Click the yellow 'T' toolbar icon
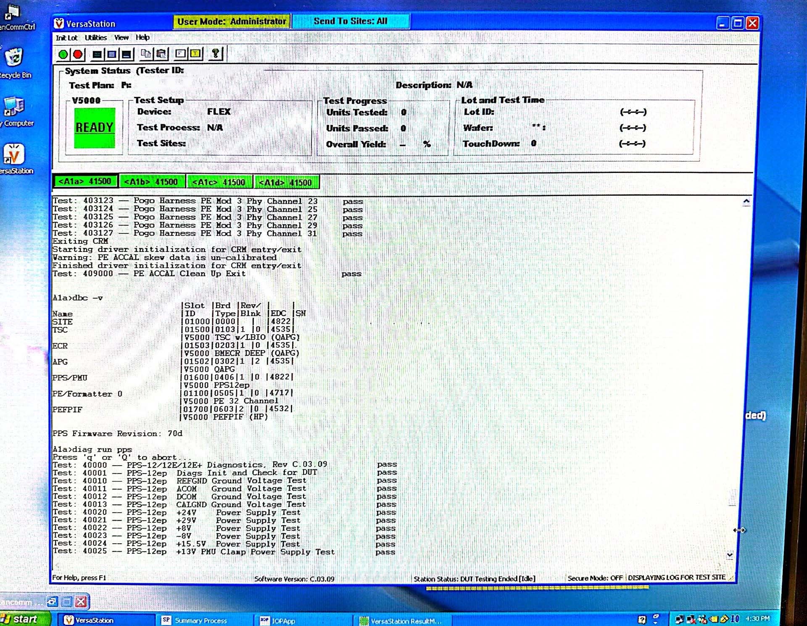The width and height of the screenshot is (807, 626). click(x=195, y=54)
